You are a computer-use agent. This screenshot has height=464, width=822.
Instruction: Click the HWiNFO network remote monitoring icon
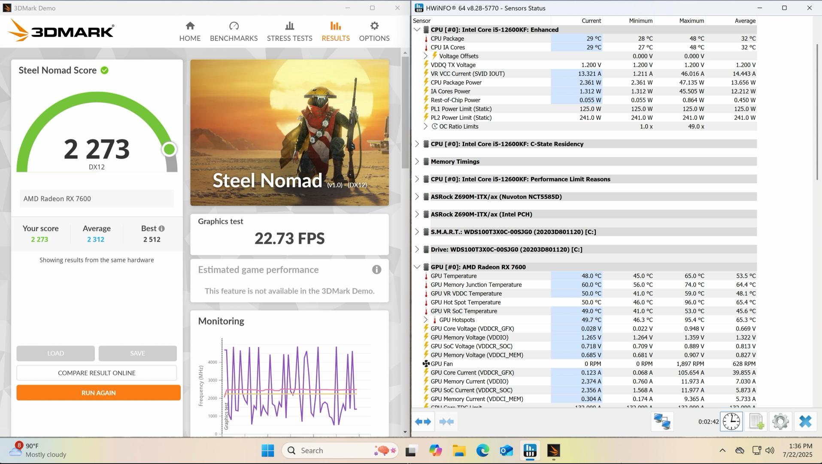tap(662, 422)
